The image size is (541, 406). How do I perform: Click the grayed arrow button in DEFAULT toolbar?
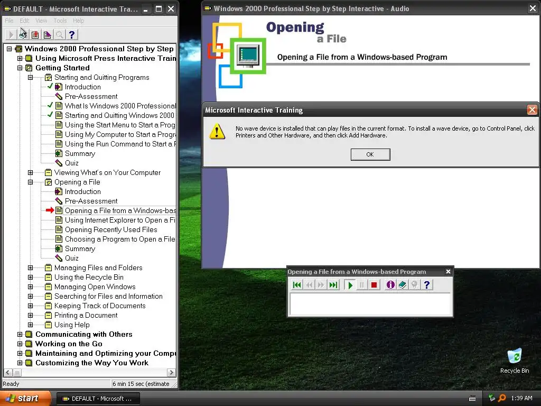tap(11, 34)
